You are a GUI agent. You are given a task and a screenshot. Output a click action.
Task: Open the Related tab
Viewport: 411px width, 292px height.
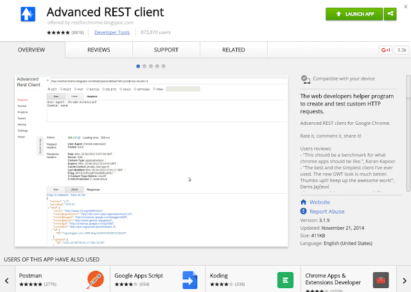[233, 50]
